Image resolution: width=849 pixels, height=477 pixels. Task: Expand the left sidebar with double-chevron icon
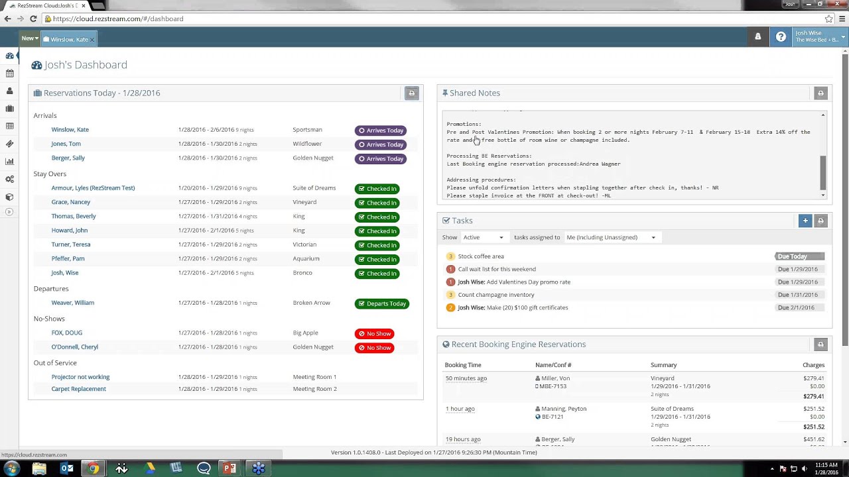(x=9, y=212)
